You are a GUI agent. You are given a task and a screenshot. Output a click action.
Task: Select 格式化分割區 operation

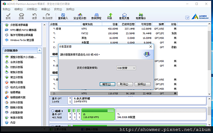[15, 87]
